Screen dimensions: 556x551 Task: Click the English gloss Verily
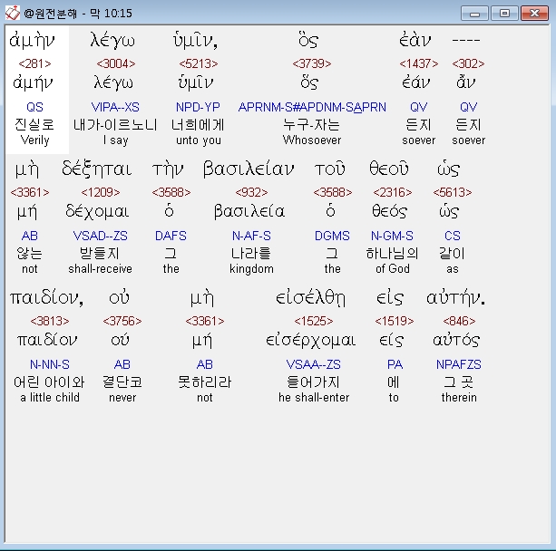tap(34, 140)
